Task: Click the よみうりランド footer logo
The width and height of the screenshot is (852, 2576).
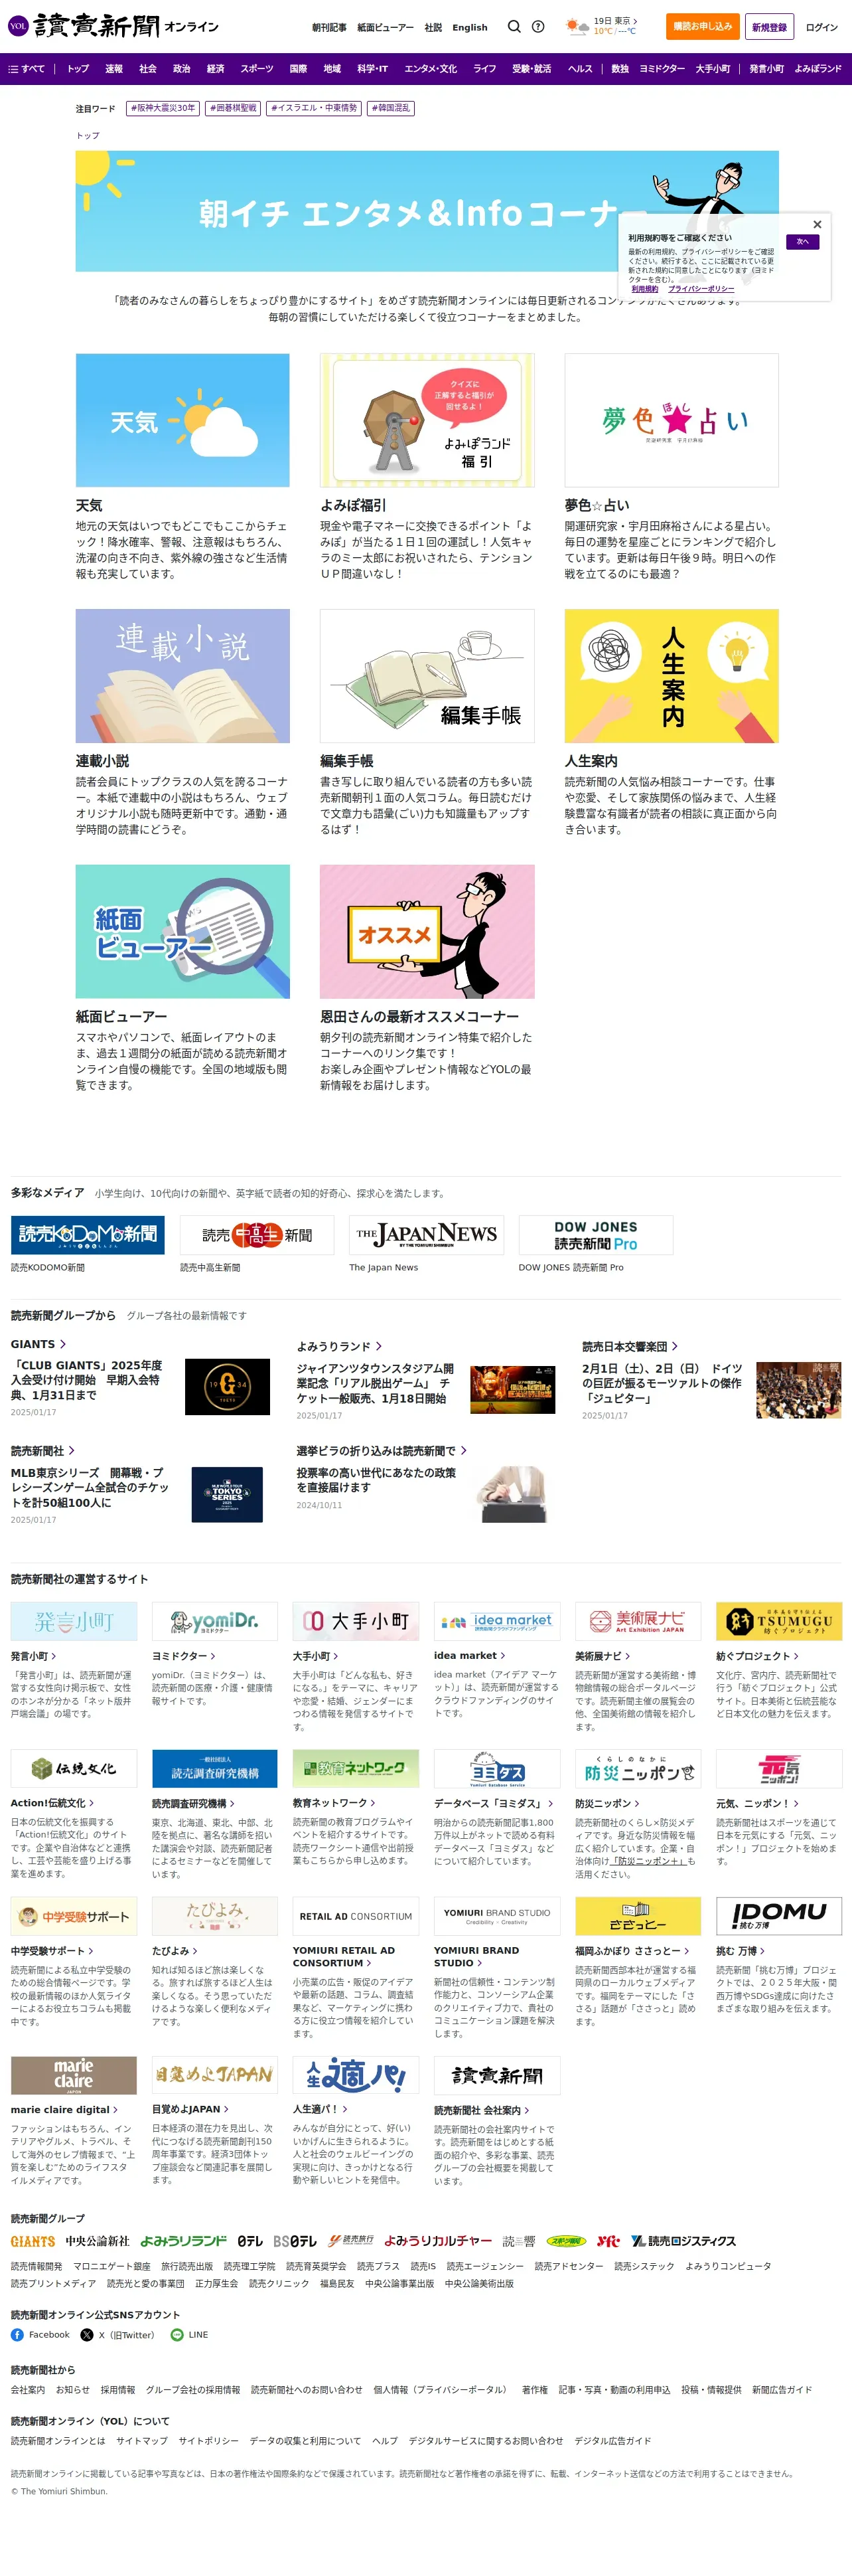Action: pos(182,2241)
